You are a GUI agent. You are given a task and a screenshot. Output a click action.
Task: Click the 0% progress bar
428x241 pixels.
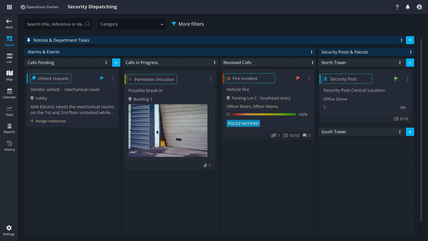click(363, 107)
